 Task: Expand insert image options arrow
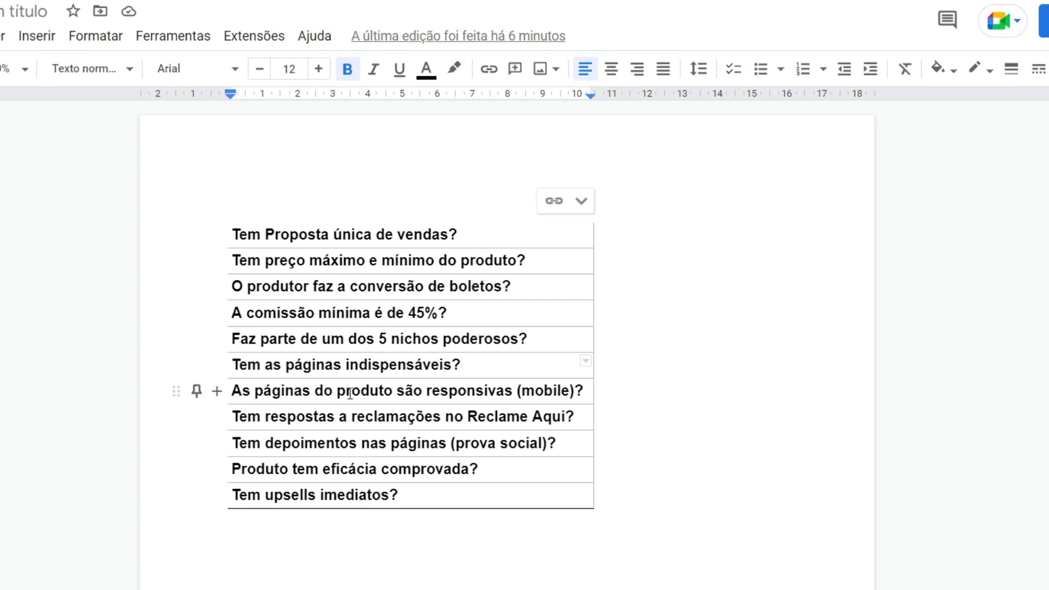[556, 69]
